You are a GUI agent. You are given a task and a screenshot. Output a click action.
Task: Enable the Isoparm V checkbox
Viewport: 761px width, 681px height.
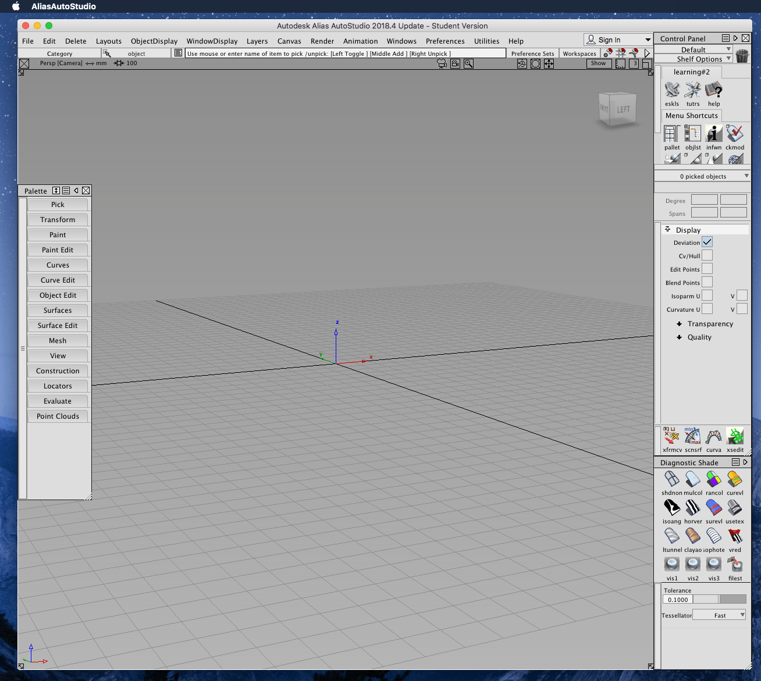[x=742, y=295]
